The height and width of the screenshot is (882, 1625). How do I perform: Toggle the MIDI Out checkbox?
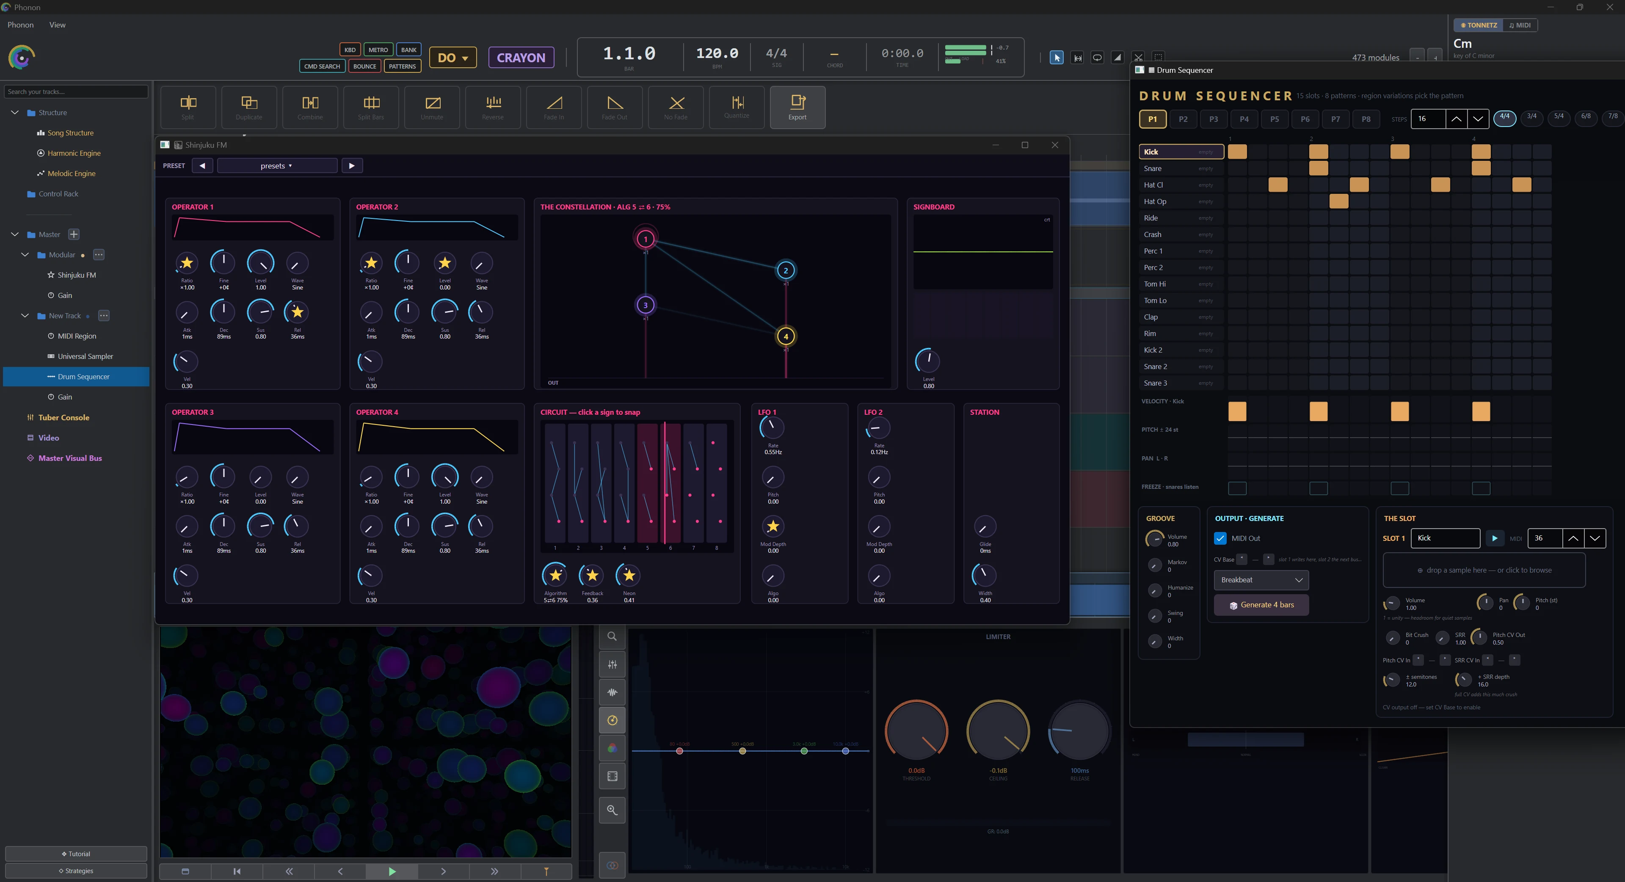pos(1220,538)
